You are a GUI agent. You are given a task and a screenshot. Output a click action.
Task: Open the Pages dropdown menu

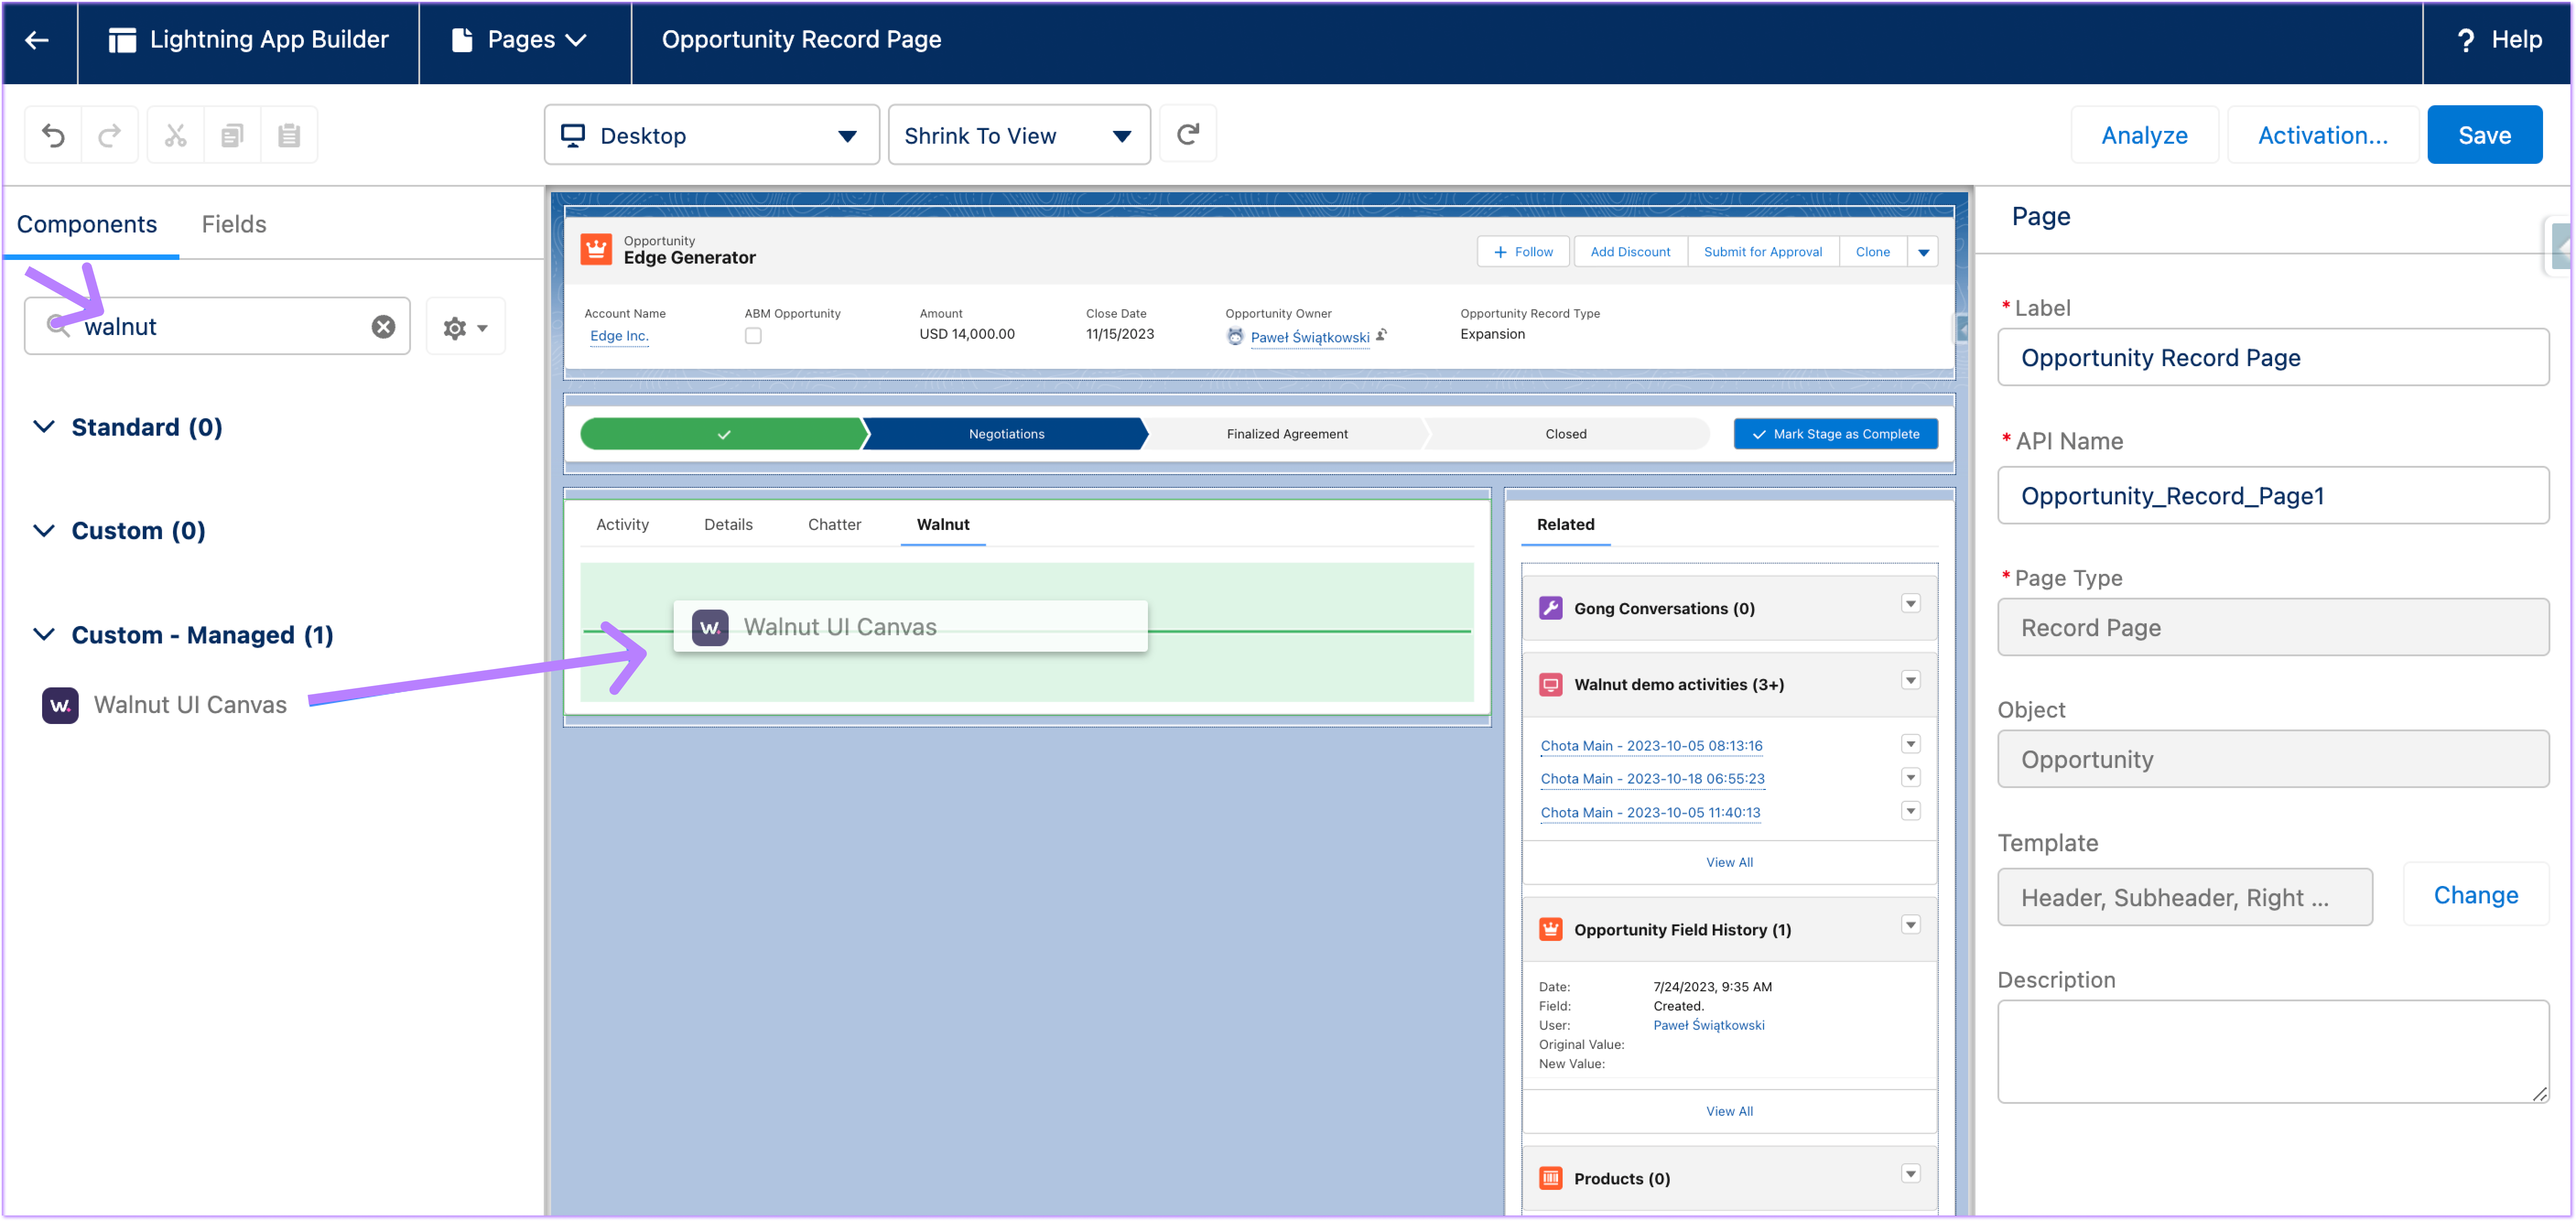(520, 40)
